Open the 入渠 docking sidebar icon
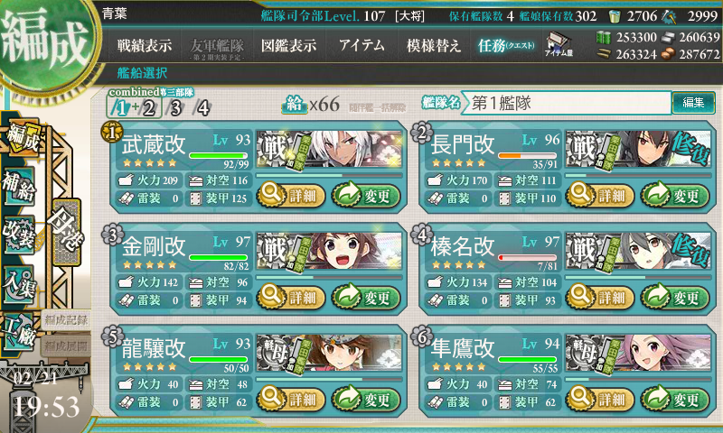This screenshot has height=433, width=723. [18, 283]
